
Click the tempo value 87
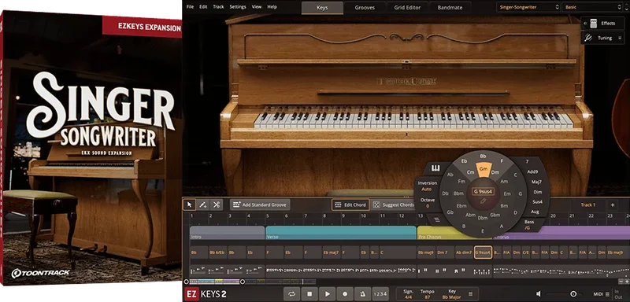point(428,296)
